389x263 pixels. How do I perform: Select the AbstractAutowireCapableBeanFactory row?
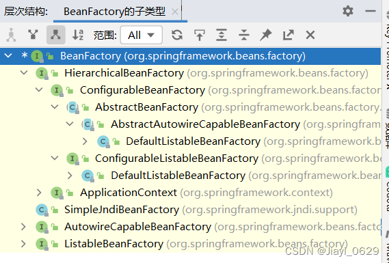190,124
